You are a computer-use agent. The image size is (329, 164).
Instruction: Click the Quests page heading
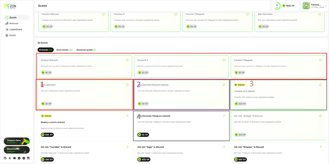click(x=42, y=6)
